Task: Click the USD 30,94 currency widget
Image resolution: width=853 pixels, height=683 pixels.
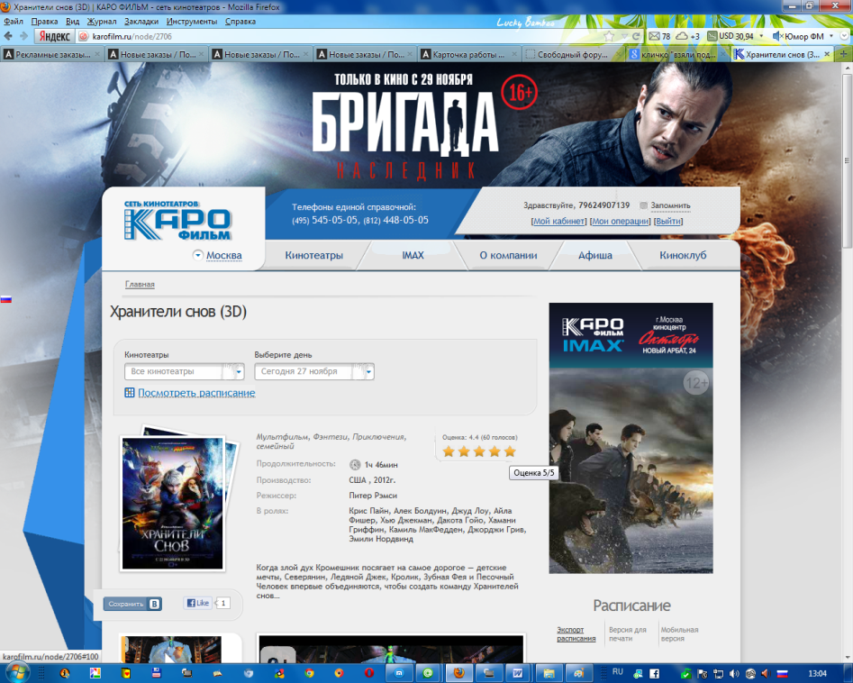Action: click(730, 36)
